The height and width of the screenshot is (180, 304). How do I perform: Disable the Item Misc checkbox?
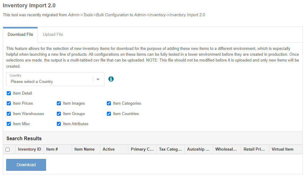click(x=9, y=124)
